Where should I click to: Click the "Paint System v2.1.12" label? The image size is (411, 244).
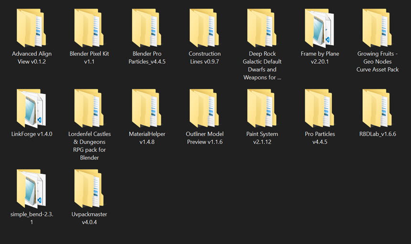click(262, 138)
